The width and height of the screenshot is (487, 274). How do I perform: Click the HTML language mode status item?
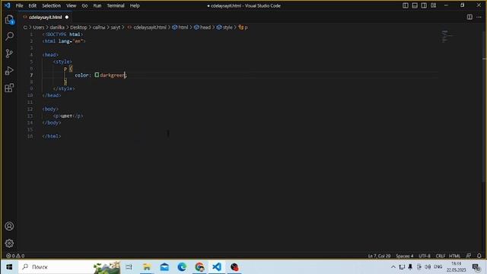point(455,256)
